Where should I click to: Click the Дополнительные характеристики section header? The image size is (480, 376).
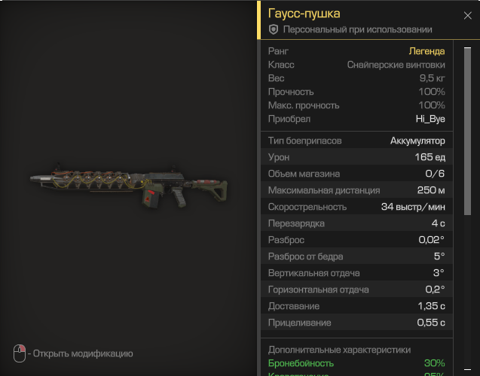[339, 350]
